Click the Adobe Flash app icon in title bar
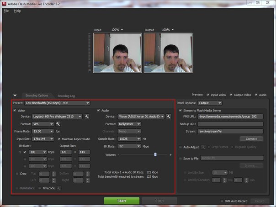Screen dimensions: 276x207 [4, 4]
